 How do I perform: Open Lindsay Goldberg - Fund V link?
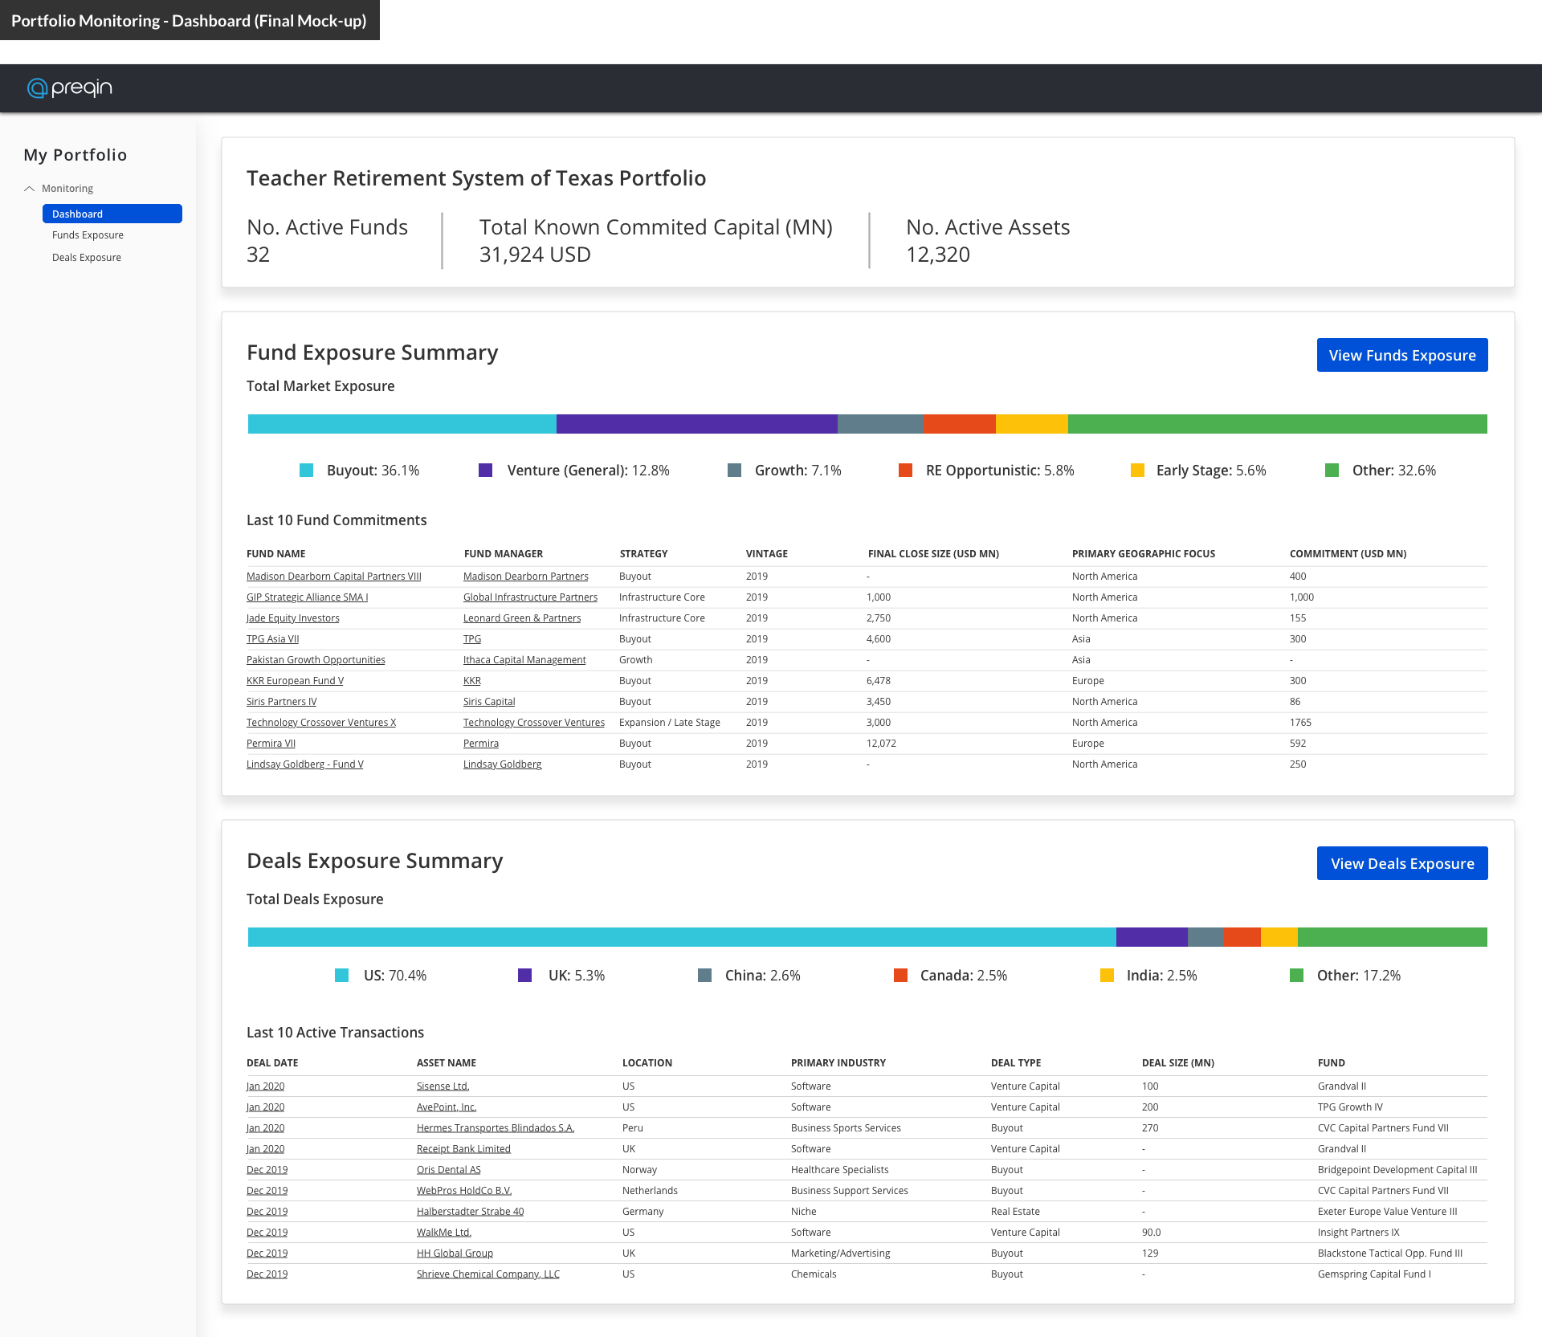pyautogui.click(x=305, y=764)
